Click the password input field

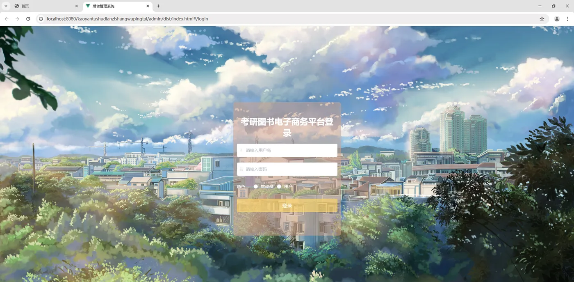pyautogui.click(x=287, y=169)
